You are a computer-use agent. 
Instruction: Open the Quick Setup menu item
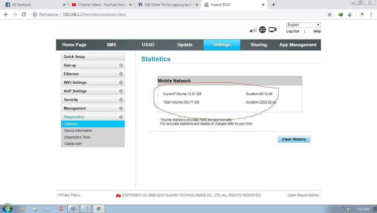(x=93, y=57)
